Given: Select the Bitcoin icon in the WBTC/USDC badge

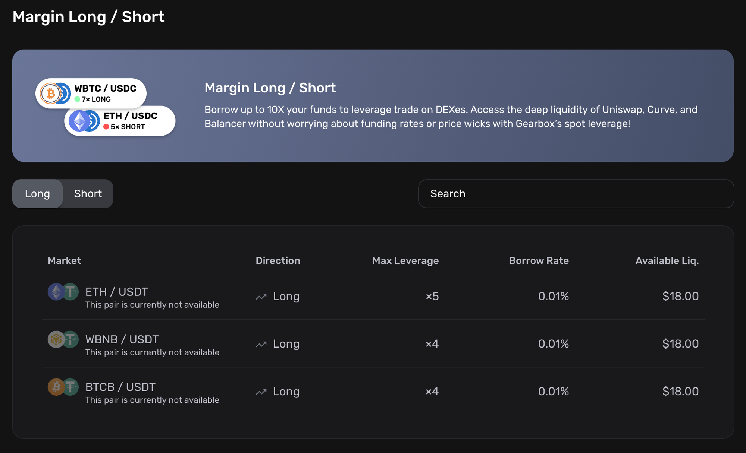Looking at the screenshot, I should 51,93.
